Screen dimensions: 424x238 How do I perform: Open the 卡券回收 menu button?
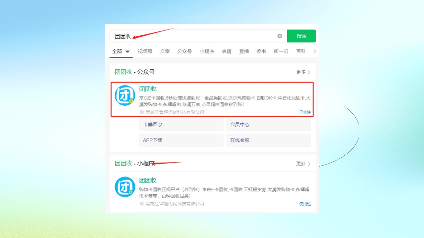click(182, 125)
